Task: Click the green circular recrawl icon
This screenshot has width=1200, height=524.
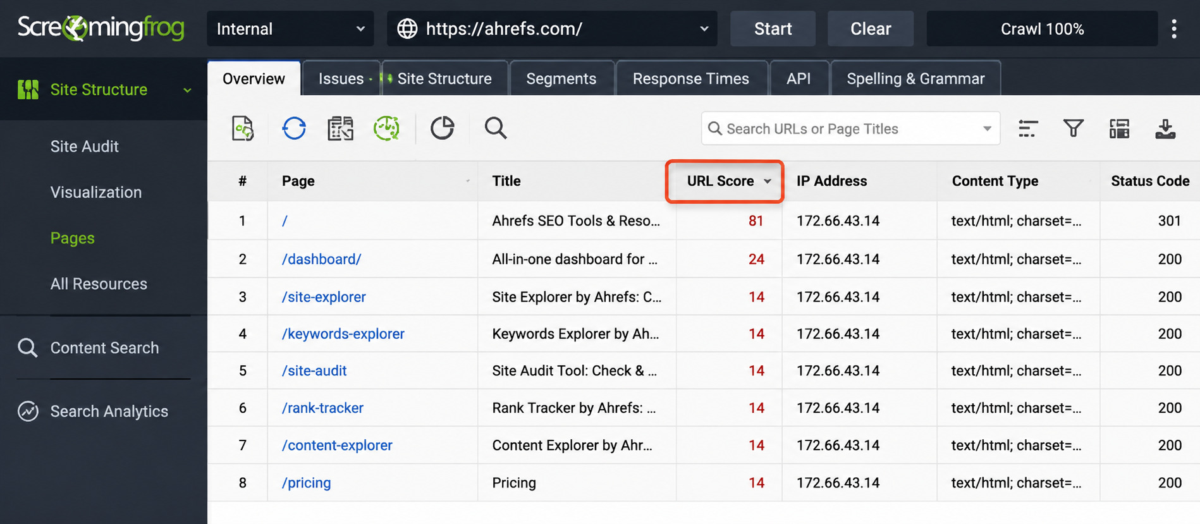Action: (x=386, y=128)
